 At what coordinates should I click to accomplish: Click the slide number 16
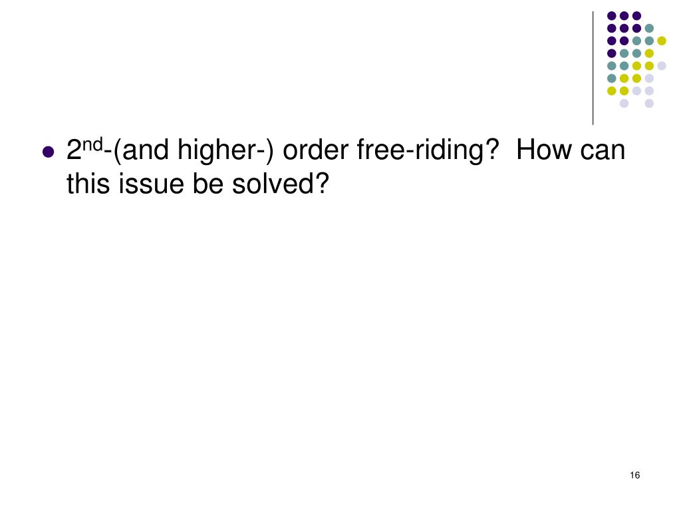pyautogui.click(x=635, y=475)
